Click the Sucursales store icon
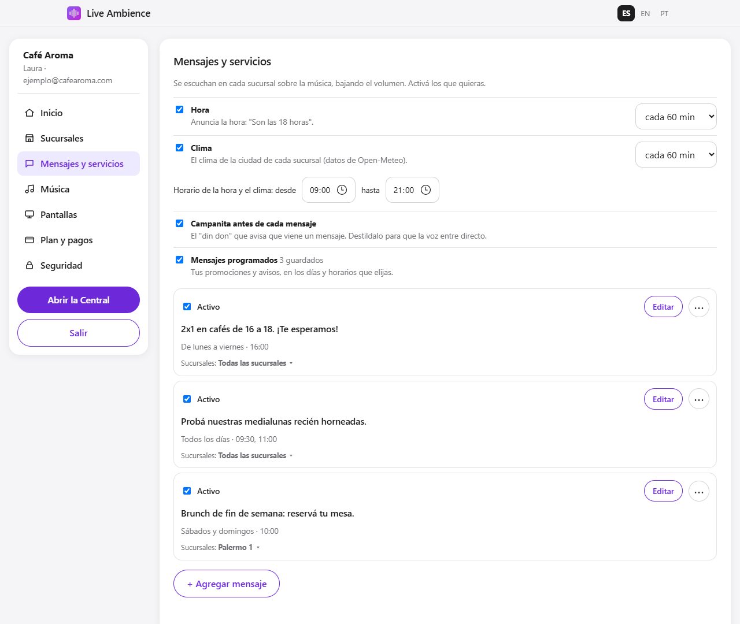This screenshot has width=740, height=624. coord(29,138)
